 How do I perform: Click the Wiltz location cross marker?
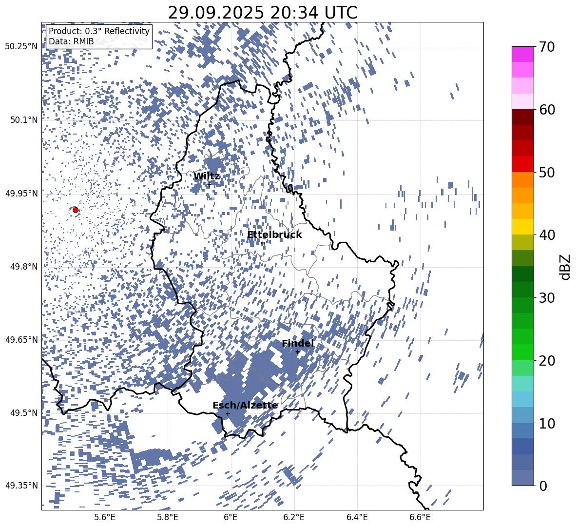coord(210,184)
